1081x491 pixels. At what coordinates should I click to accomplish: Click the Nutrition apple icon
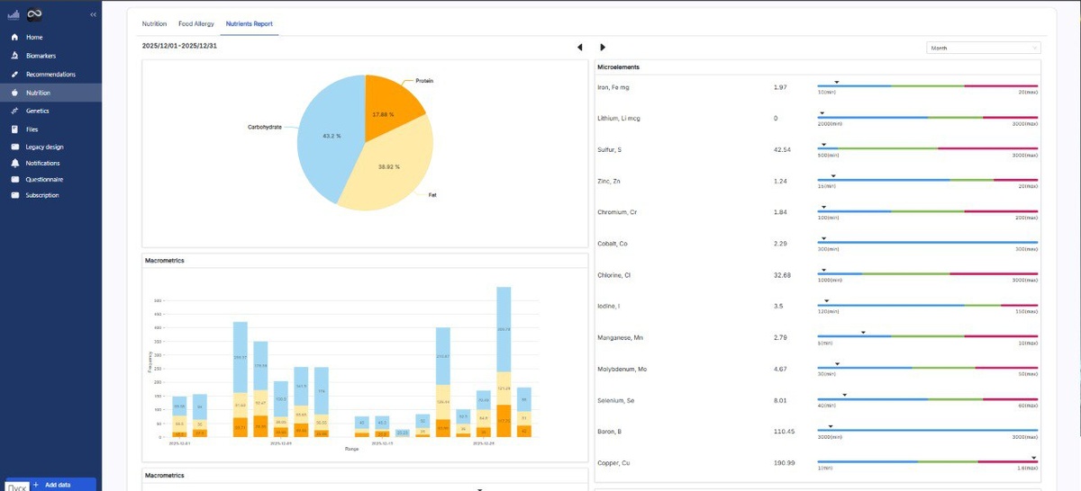click(14, 93)
